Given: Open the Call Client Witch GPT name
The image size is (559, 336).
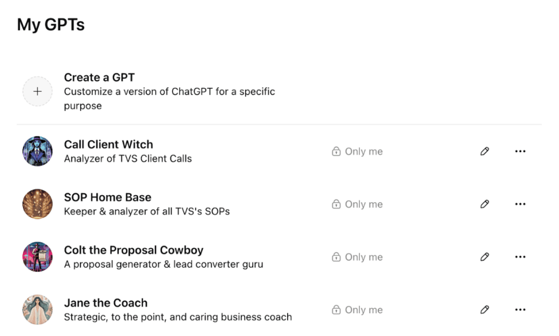Looking at the screenshot, I should pos(109,145).
